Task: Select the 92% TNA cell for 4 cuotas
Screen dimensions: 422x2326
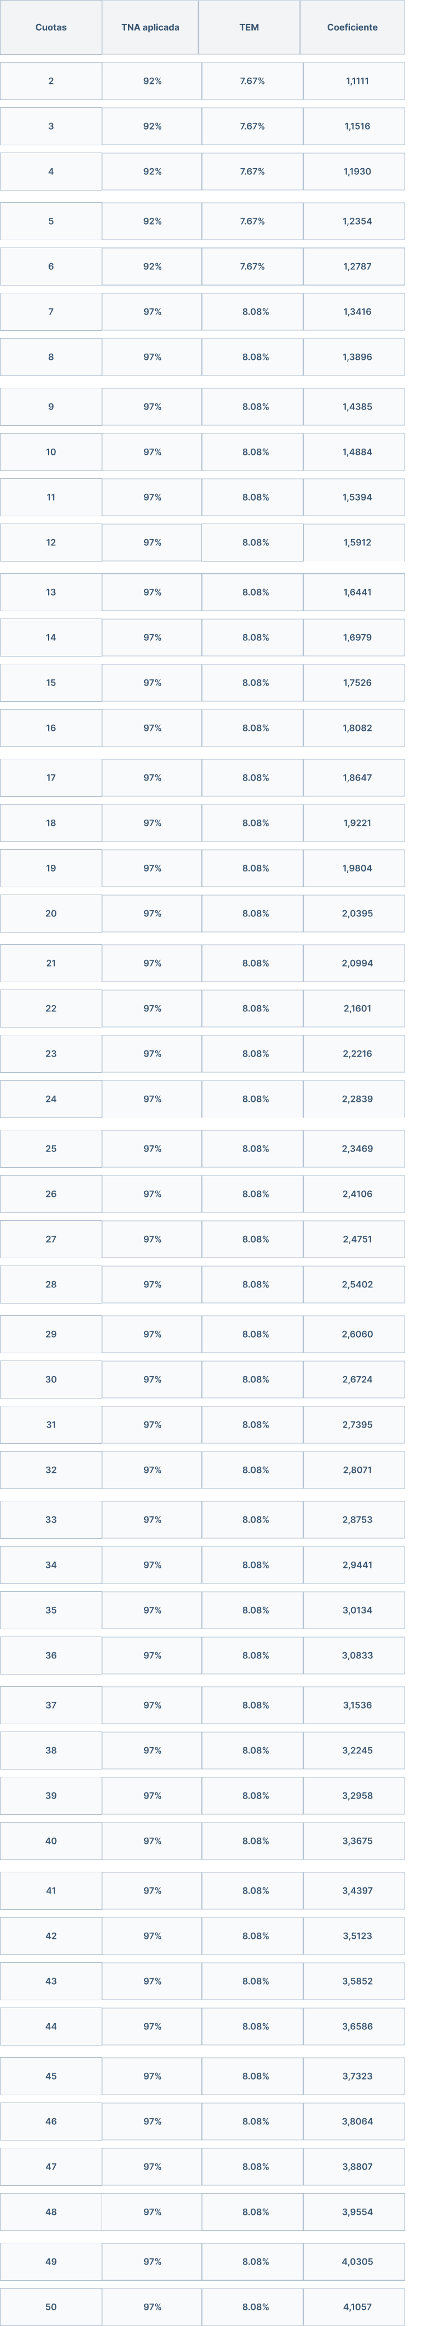Action: [152, 172]
